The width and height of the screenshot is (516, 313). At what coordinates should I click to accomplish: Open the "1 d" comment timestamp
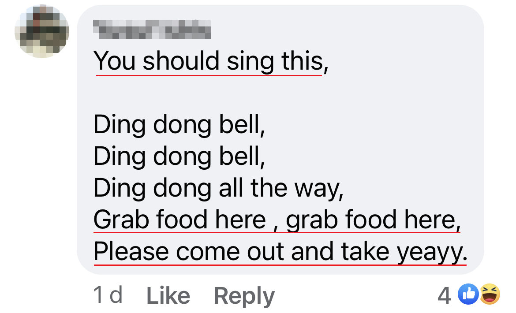(108, 295)
